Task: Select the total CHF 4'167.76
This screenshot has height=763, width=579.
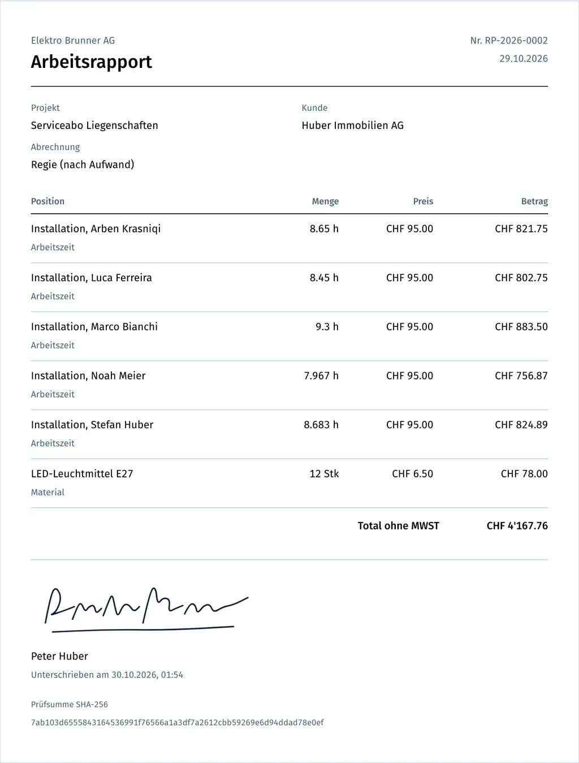Action: pos(517,526)
